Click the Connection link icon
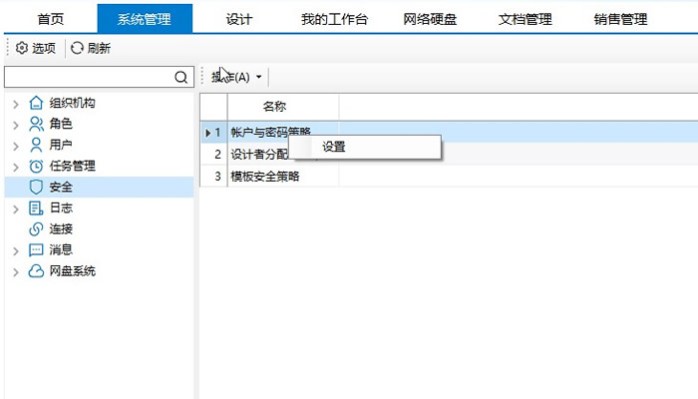Image resolution: width=698 pixels, height=399 pixels. click(x=36, y=228)
